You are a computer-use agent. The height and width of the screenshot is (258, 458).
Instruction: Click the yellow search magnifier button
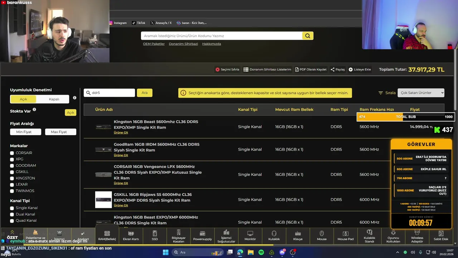(308, 36)
